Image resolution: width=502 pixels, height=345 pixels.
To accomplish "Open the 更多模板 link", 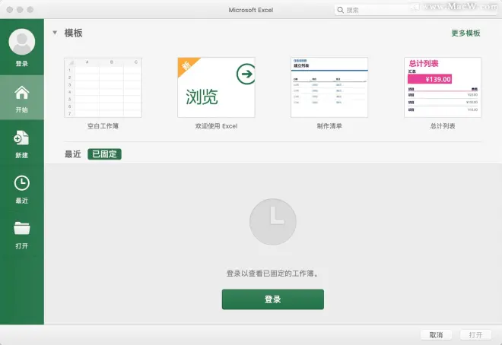I will [x=465, y=33].
